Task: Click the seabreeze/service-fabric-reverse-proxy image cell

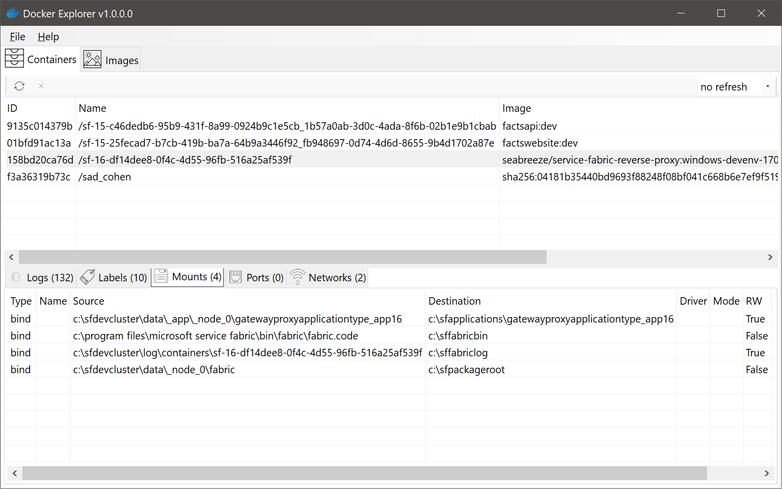Action: 640,160
